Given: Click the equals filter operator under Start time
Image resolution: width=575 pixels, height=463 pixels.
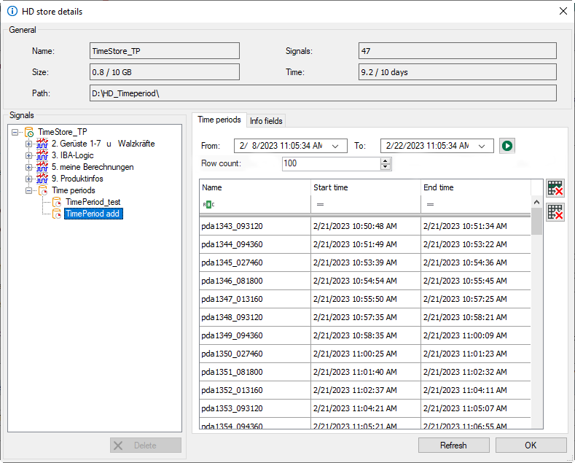Looking at the screenshot, I should pos(320,205).
